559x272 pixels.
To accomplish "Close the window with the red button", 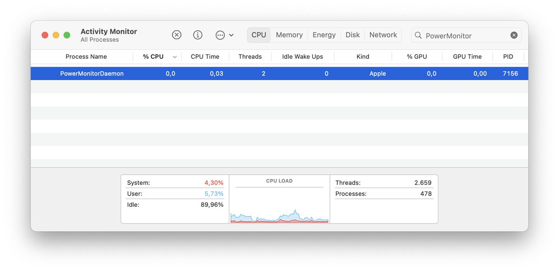I will tap(45, 35).
